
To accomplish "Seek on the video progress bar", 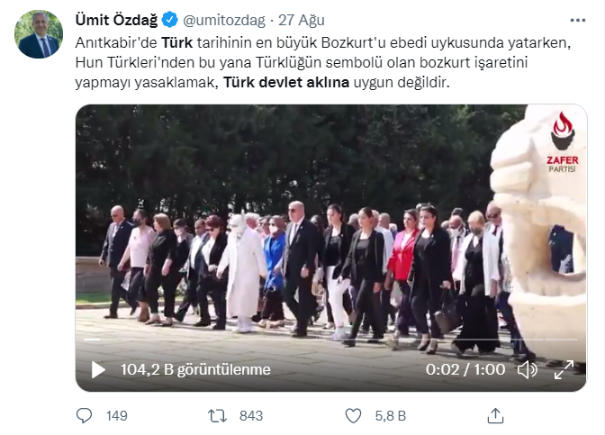I will (x=330, y=340).
